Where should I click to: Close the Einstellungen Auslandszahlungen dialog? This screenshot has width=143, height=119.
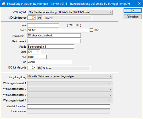click(139, 3)
